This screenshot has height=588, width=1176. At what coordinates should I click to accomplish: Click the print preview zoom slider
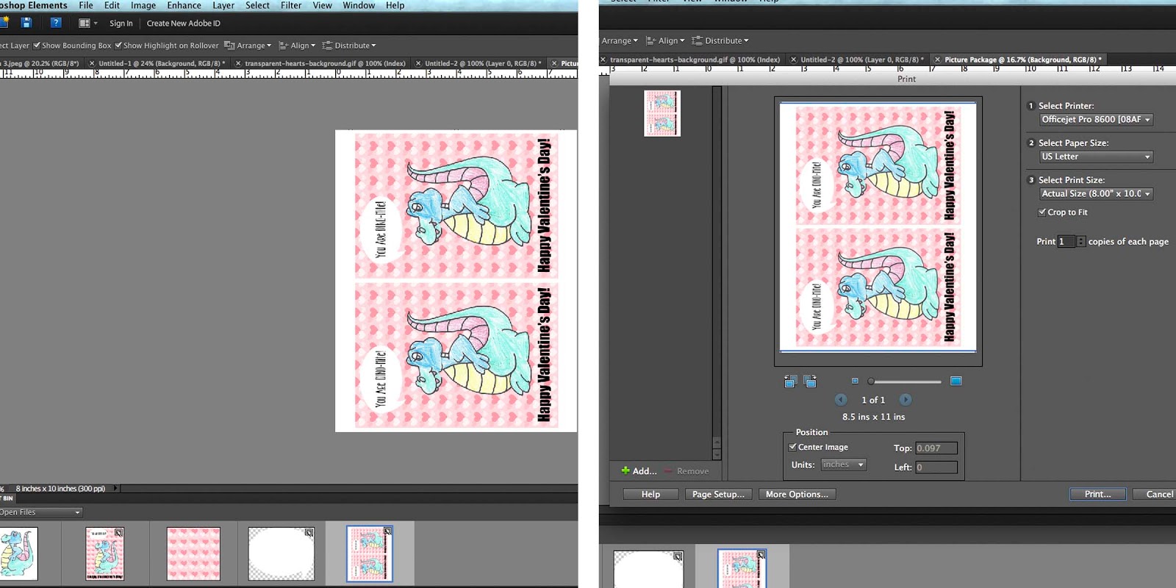(905, 381)
